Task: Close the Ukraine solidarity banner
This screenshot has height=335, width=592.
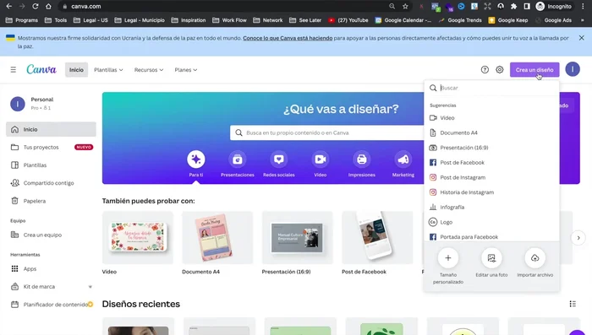Action: tap(582, 38)
